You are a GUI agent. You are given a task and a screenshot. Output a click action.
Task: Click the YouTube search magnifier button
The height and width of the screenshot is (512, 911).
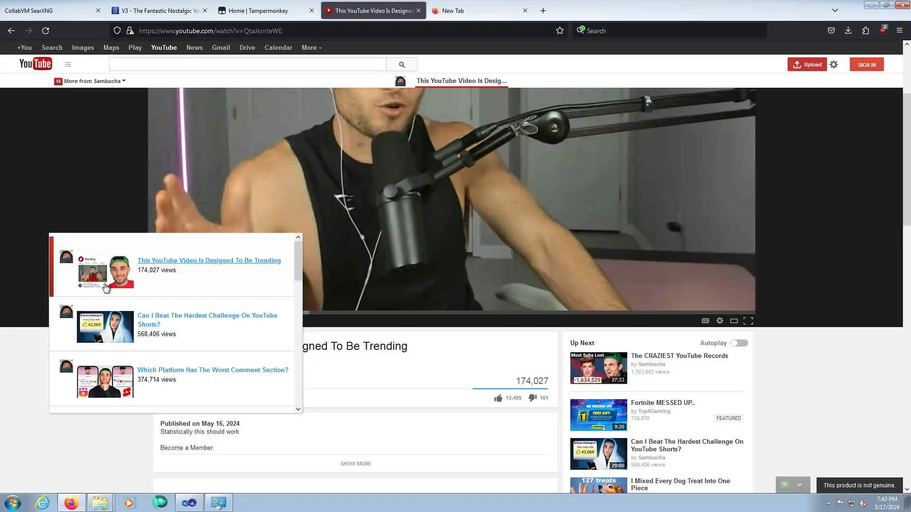[401, 64]
